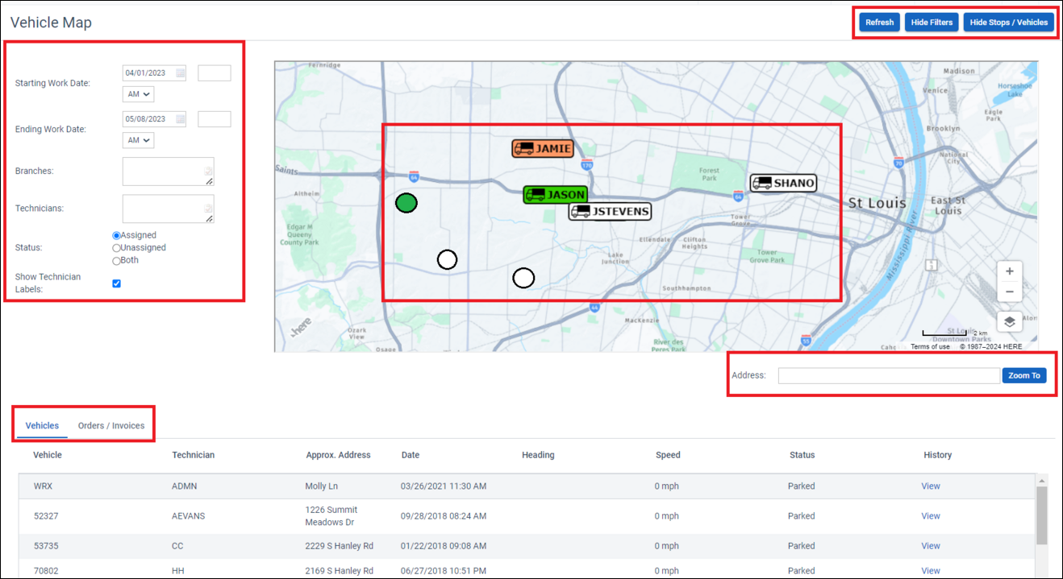1063x579 pixels.
Task: Open the calendar picker for Ending Work Date
Action: 179,118
